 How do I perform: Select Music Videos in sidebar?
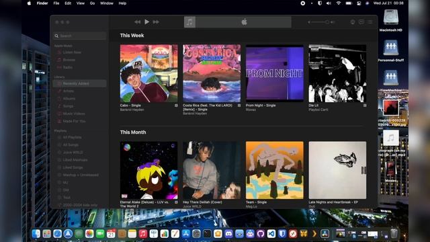(x=74, y=114)
